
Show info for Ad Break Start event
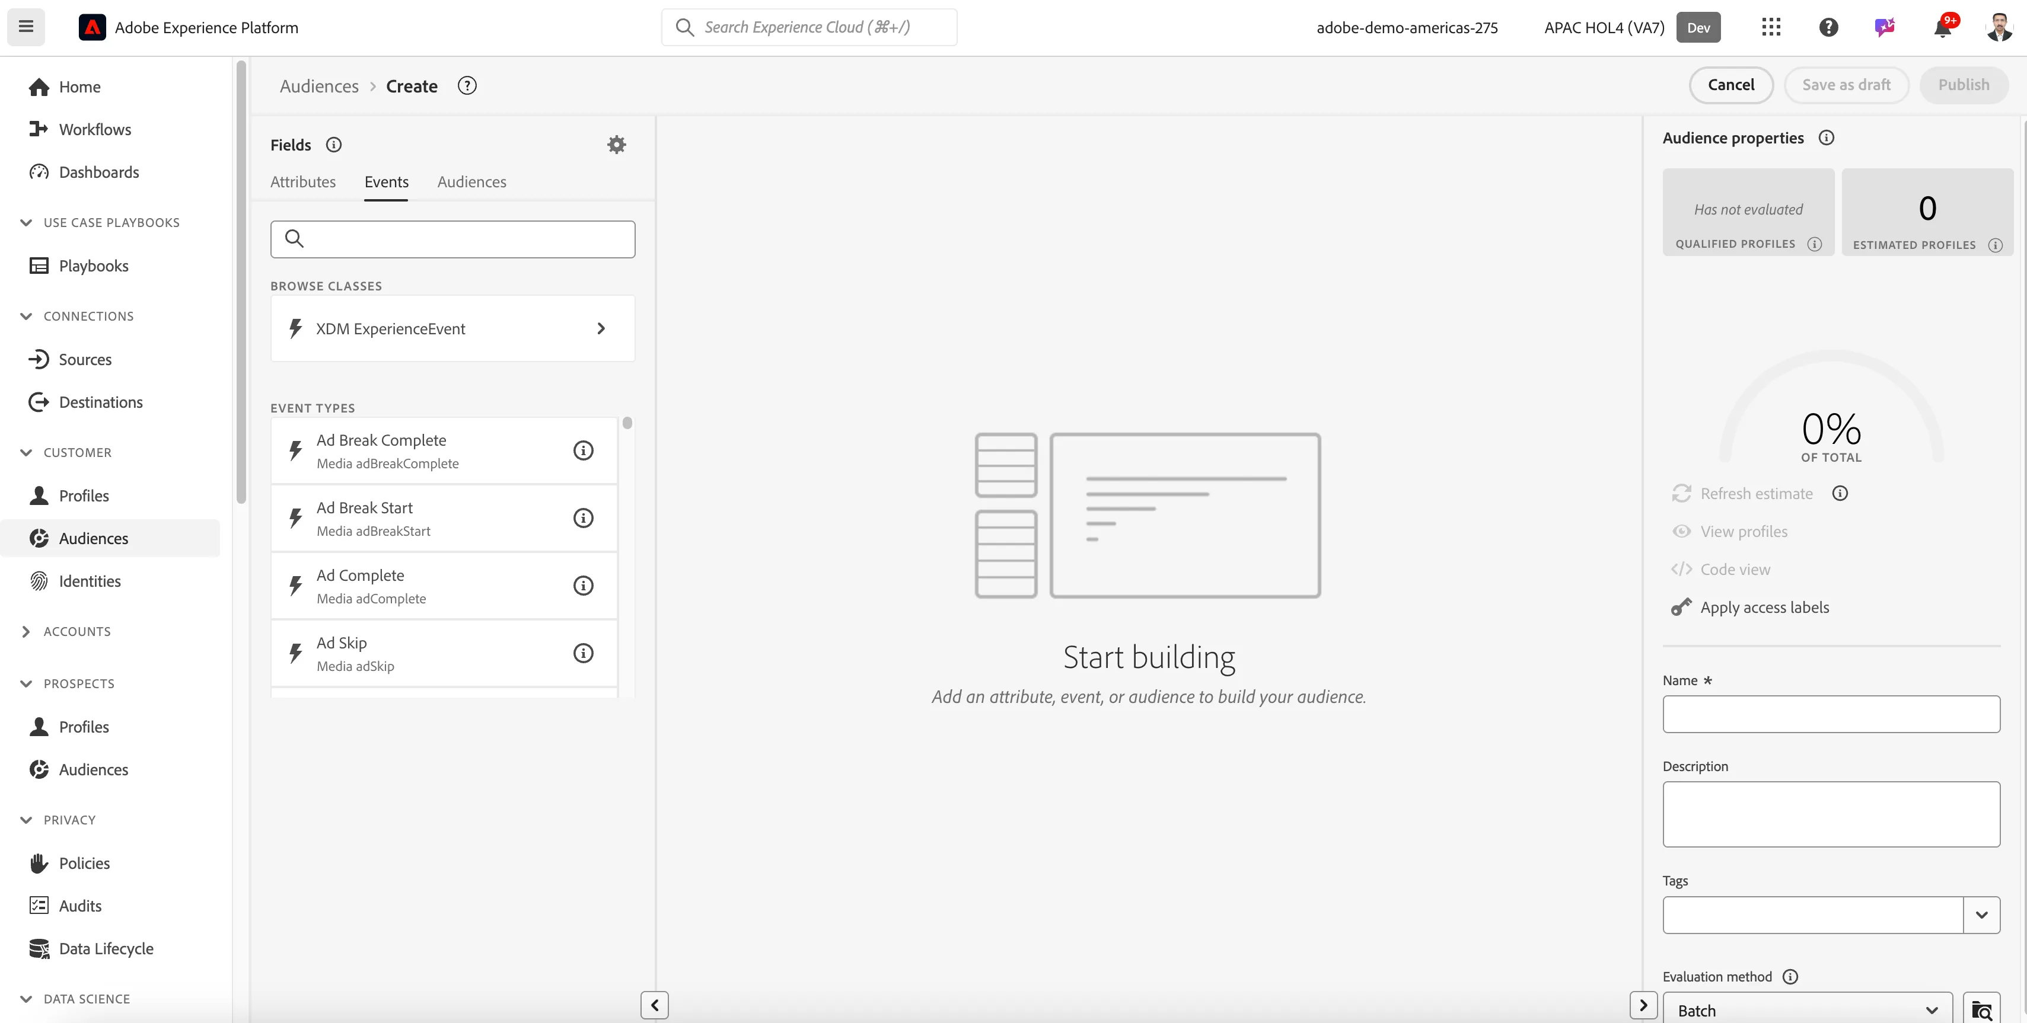point(583,518)
